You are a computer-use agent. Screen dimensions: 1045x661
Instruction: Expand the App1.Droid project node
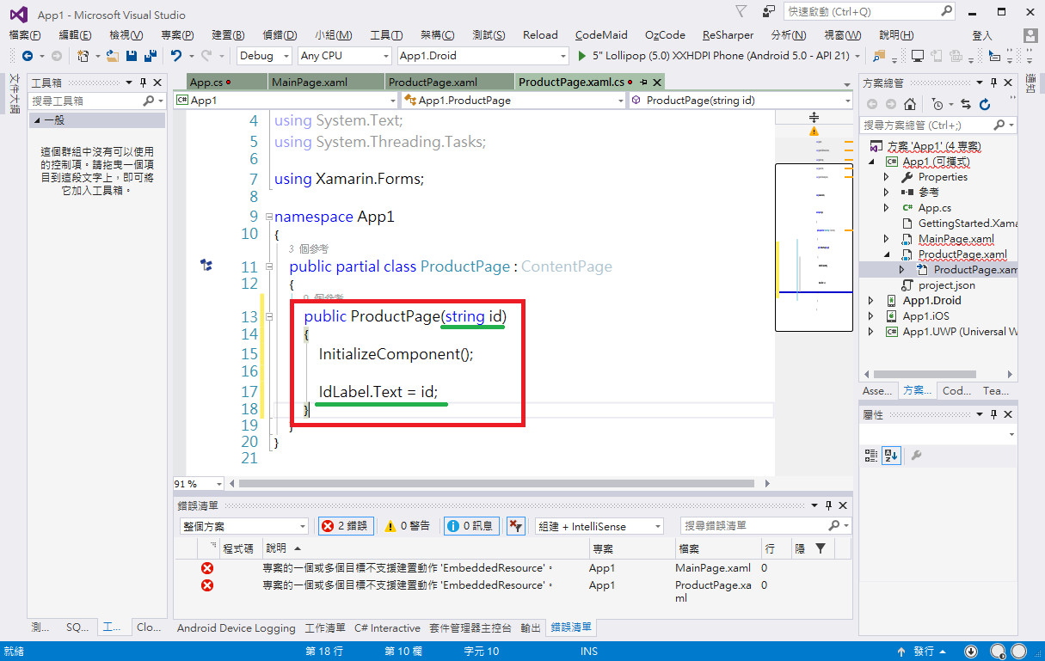coord(871,301)
